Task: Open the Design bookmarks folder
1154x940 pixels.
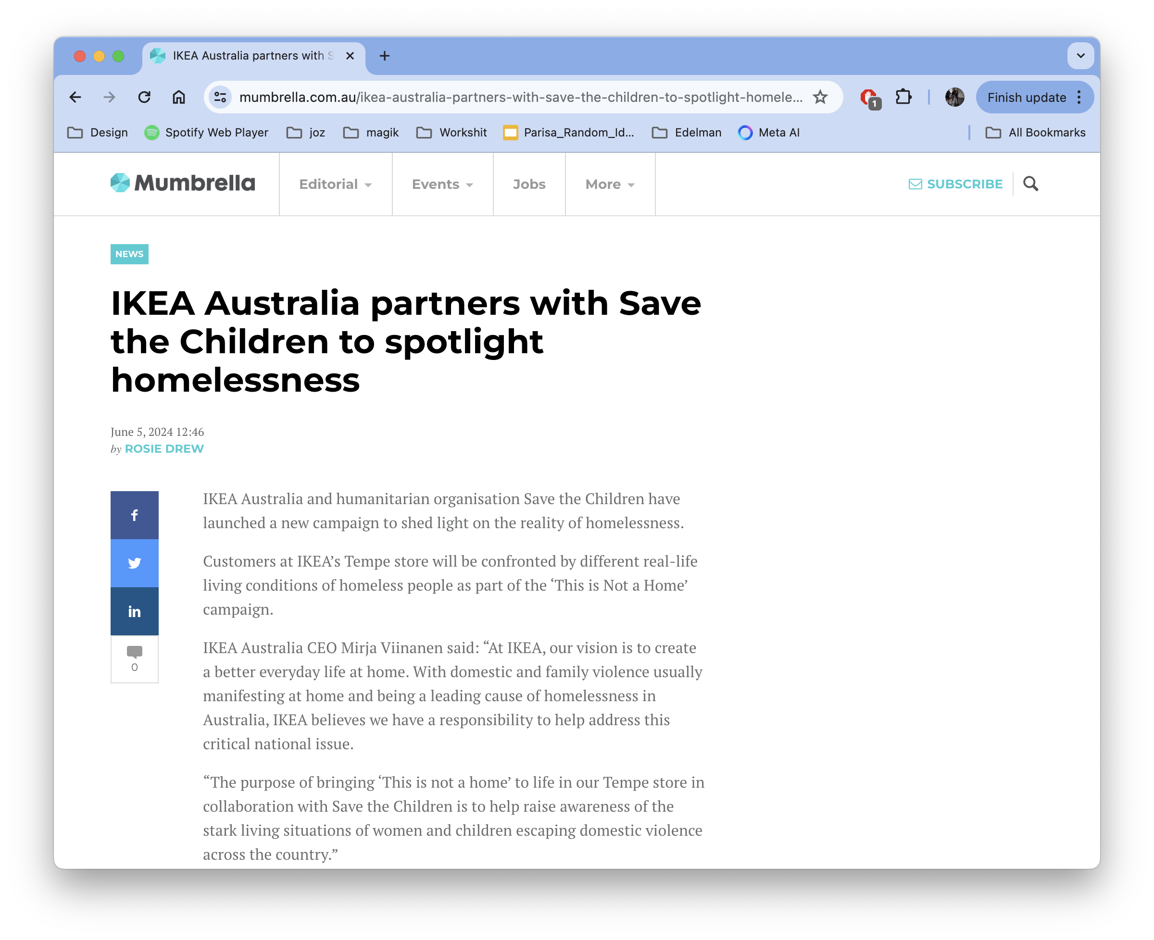Action: pyautogui.click(x=98, y=133)
